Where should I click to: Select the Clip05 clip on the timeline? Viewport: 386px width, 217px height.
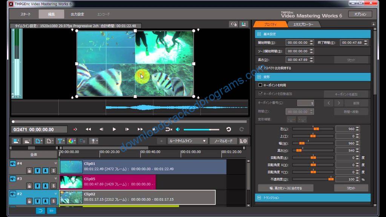pos(107,182)
